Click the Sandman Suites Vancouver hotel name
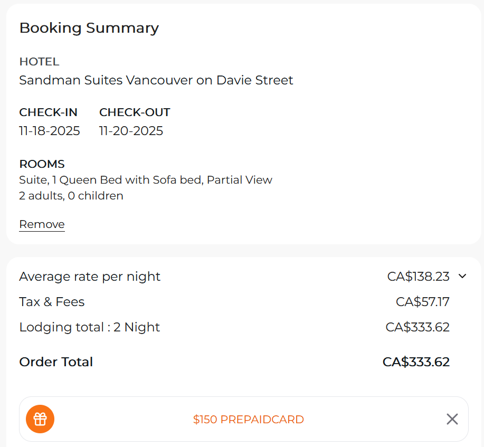The width and height of the screenshot is (484, 447). 156,80
